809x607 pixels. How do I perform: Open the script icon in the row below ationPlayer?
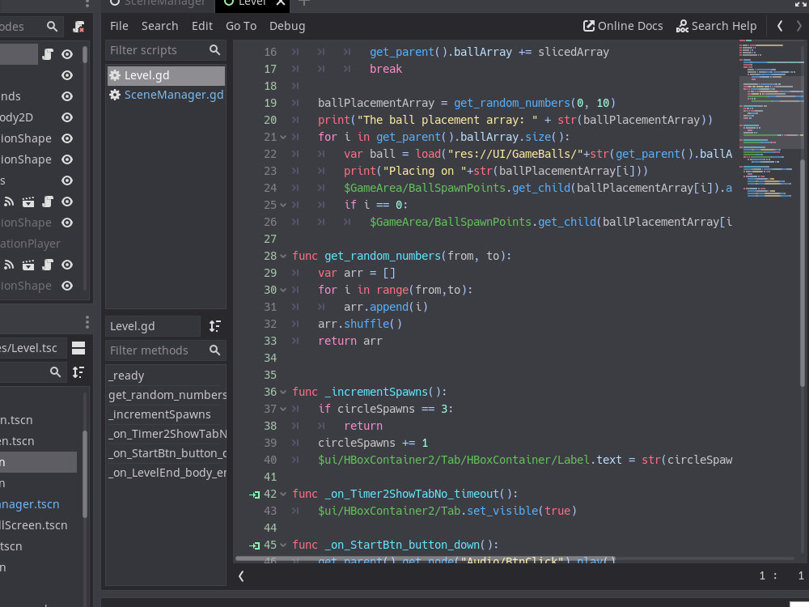point(48,265)
